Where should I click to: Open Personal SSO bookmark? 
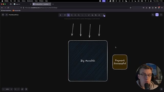tap(16, 11)
